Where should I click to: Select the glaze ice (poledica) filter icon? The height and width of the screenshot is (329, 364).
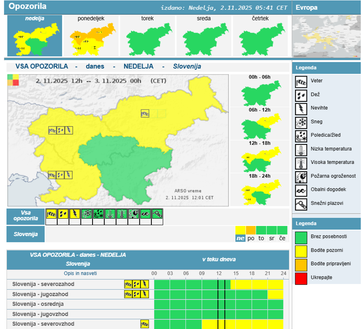point(98,214)
